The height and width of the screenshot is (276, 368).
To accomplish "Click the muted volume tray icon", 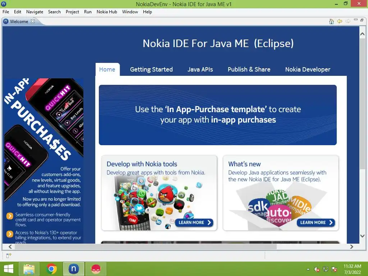I will point(317,269).
